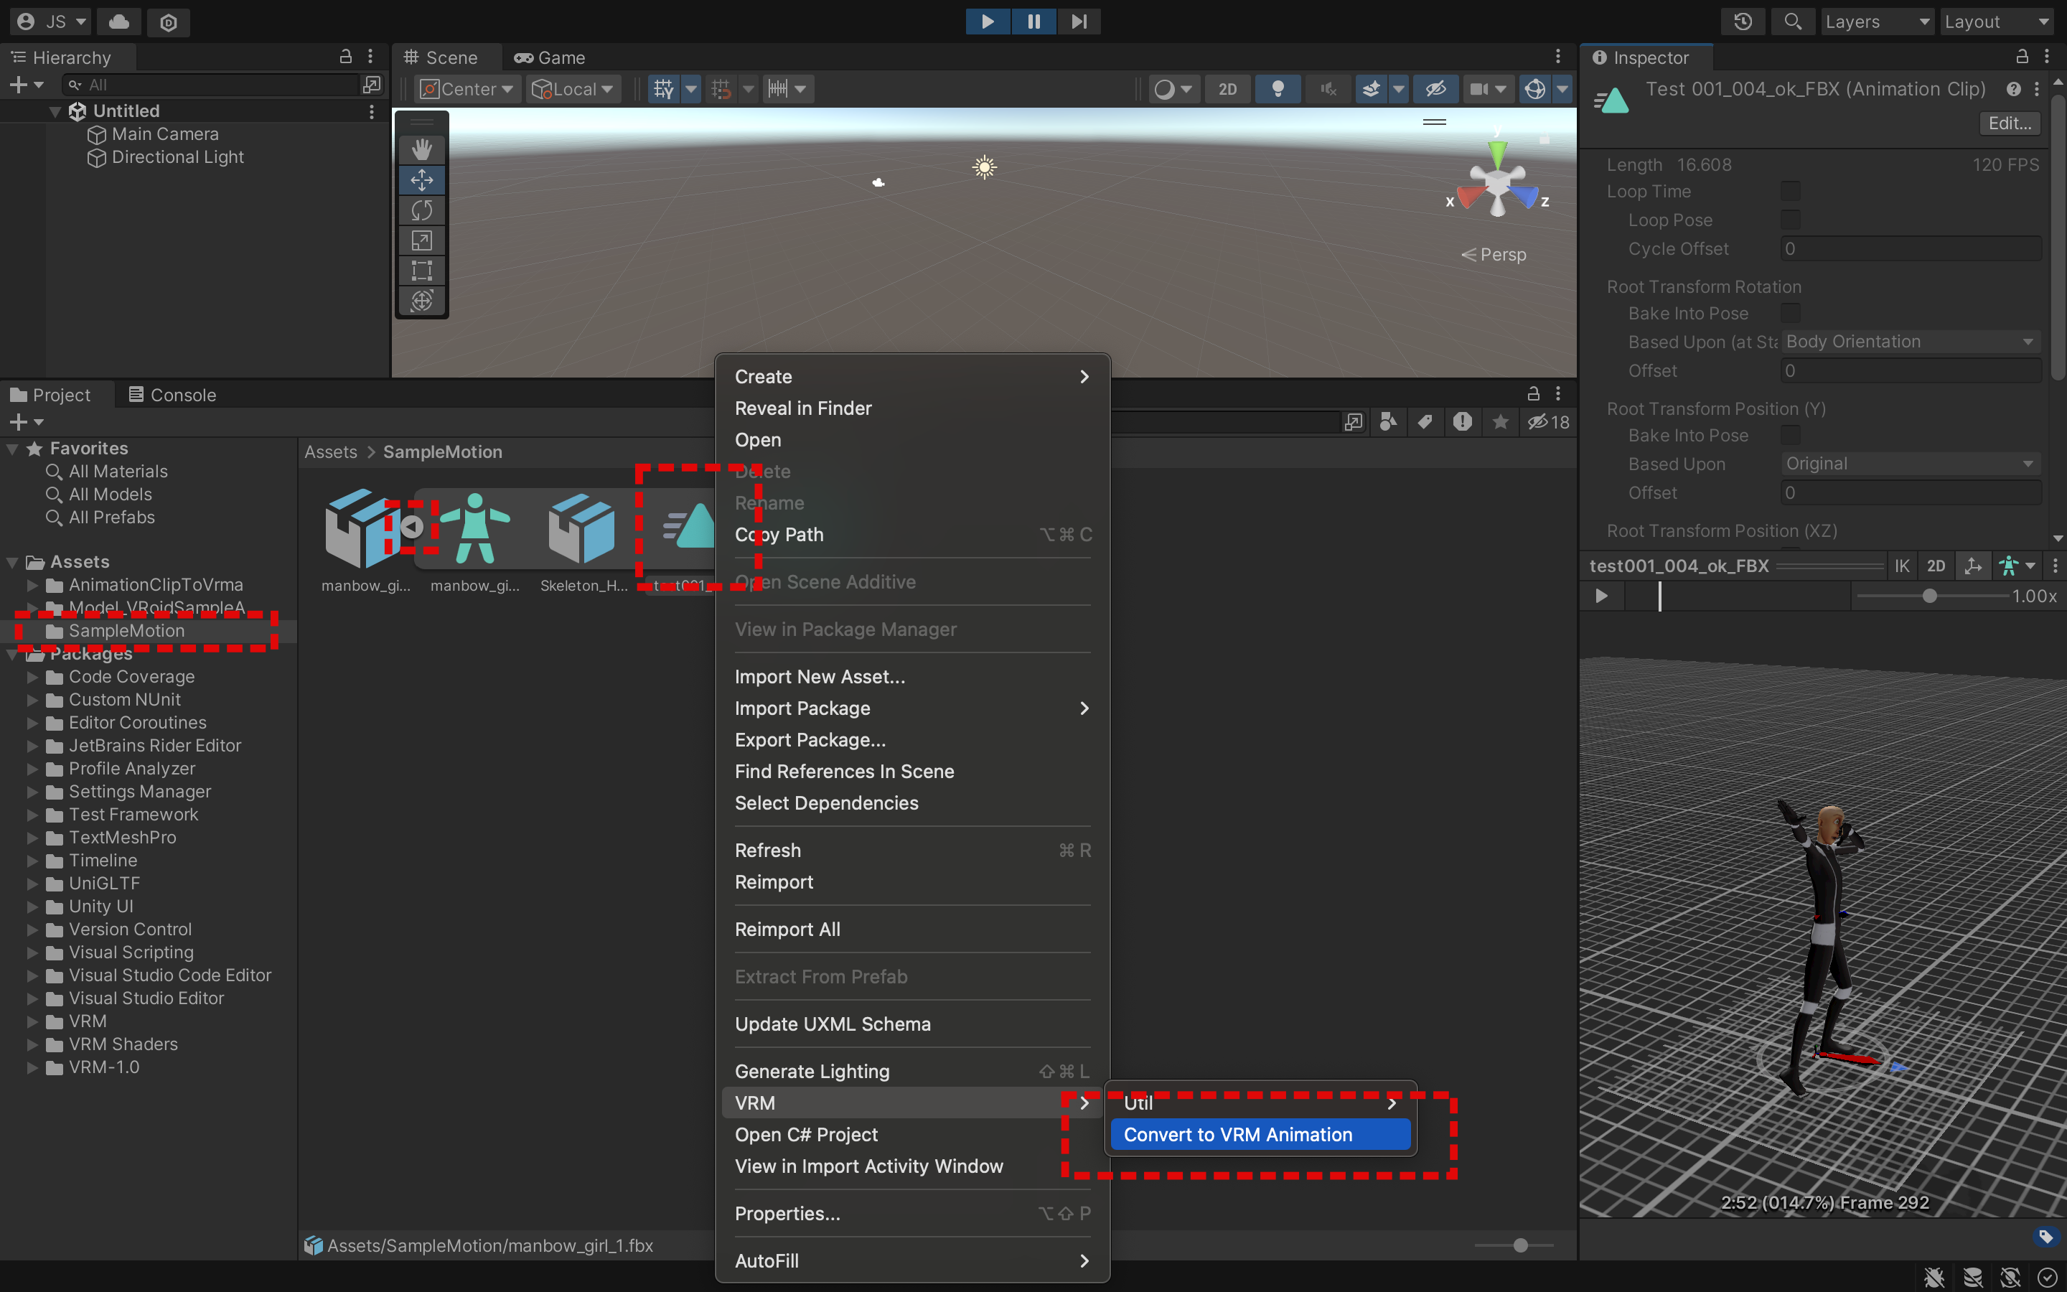Click Hierarchy add plus button
Image resolution: width=2067 pixels, height=1292 pixels.
tap(19, 85)
